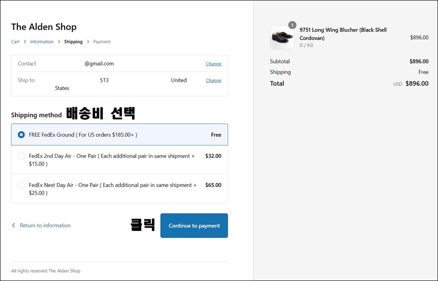Click the Free price on FedEx Ground row

(216, 135)
